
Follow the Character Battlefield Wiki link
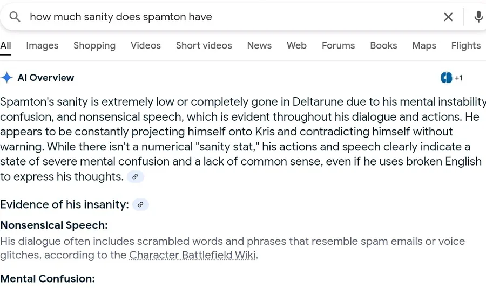pos(192,255)
